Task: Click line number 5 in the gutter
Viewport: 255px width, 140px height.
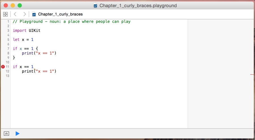Action: coord(8,40)
